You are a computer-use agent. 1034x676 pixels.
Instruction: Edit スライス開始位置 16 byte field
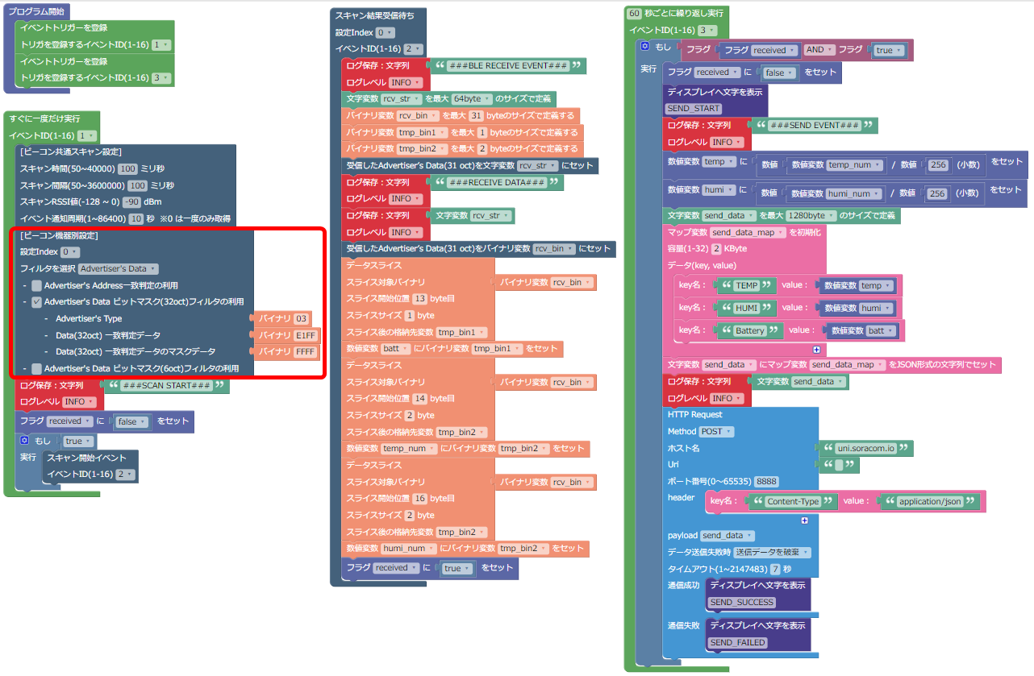[x=420, y=498]
